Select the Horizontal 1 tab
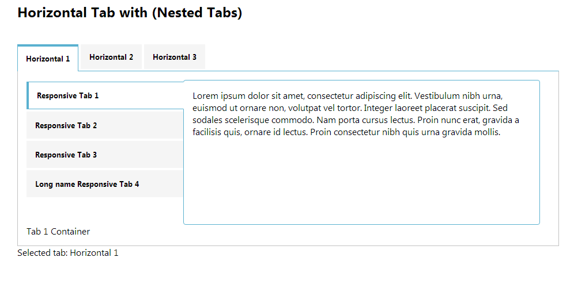The width and height of the screenshot is (574, 284). click(48, 58)
